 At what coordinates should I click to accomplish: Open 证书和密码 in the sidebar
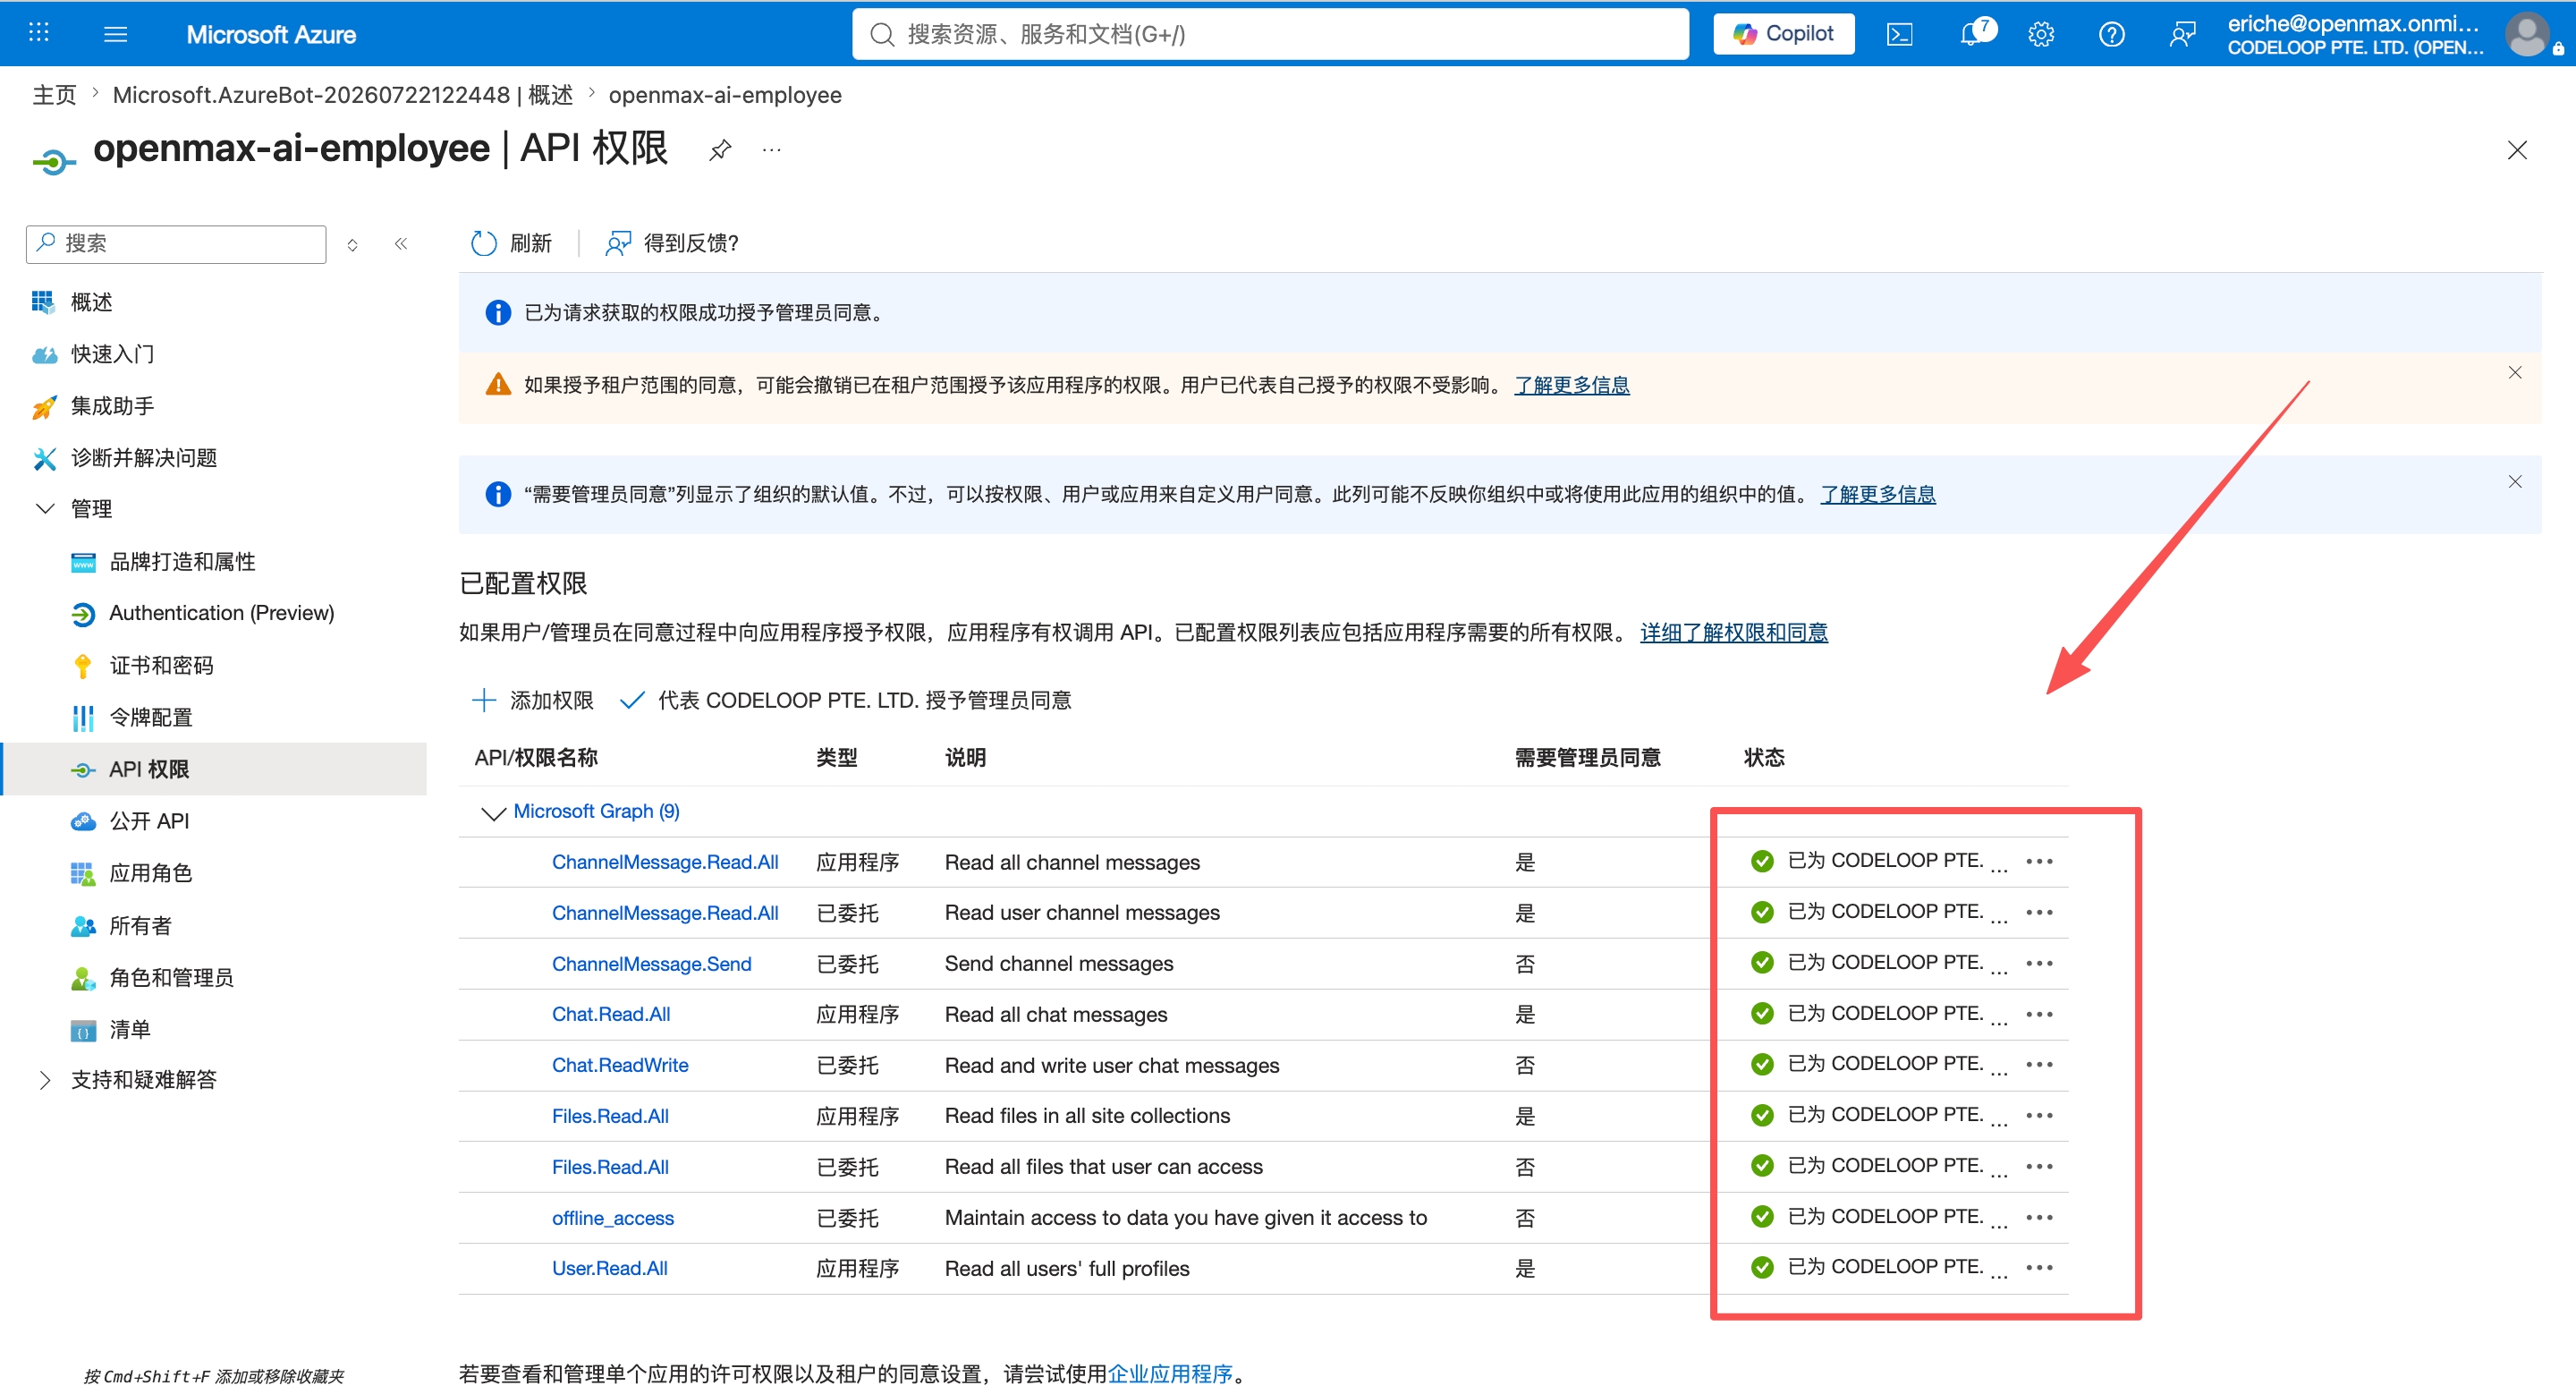[161, 665]
